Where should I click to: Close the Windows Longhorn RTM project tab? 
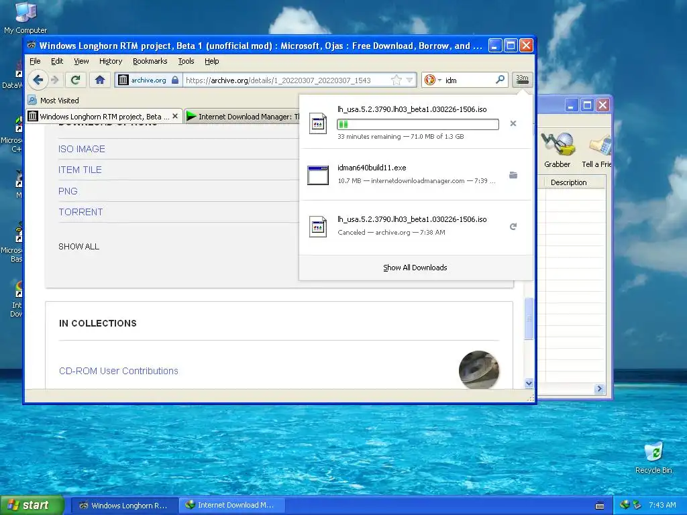(x=175, y=116)
